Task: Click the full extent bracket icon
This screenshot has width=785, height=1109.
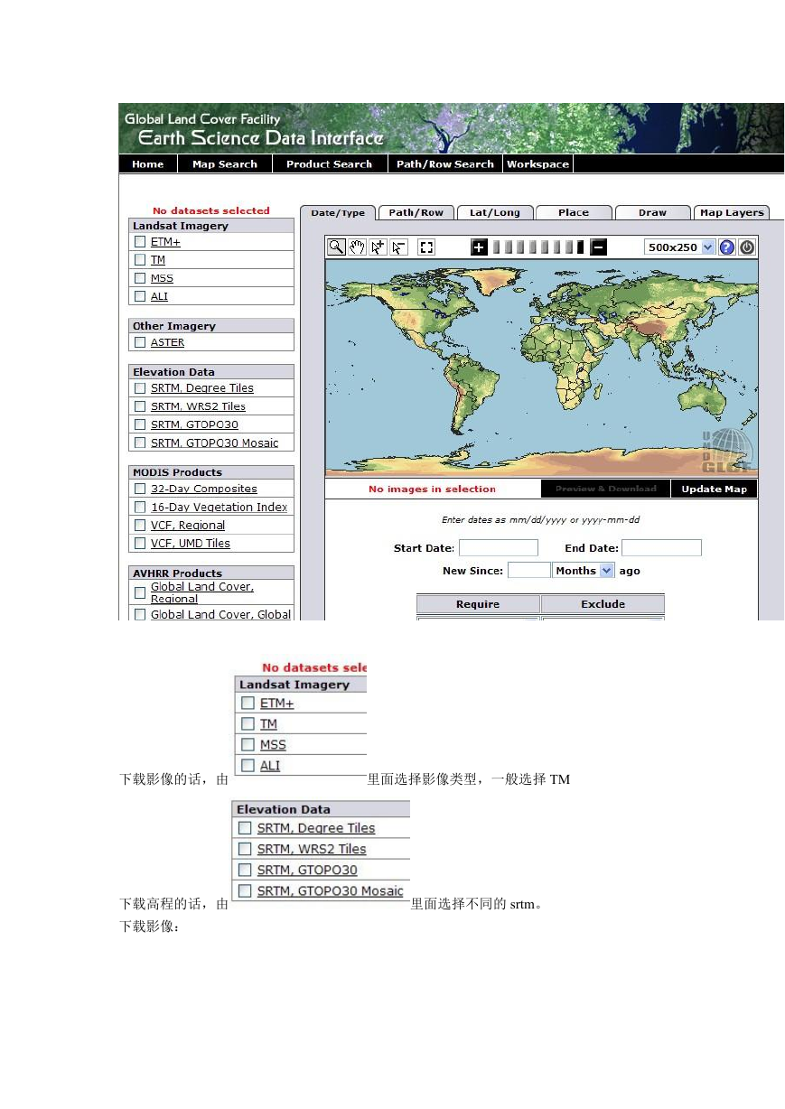Action: click(426, 247)
